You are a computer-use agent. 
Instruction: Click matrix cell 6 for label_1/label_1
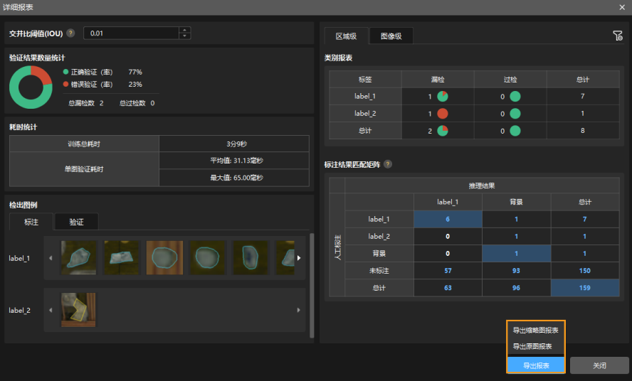pos(448,219)
